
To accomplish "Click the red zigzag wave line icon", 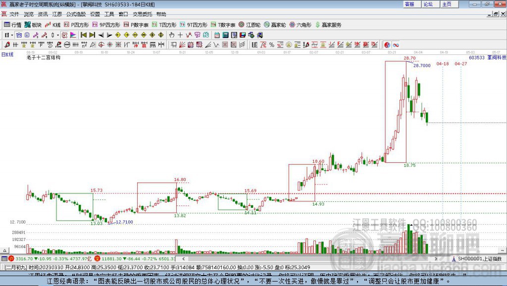I will pyautogui.click(x=189, y=35).
